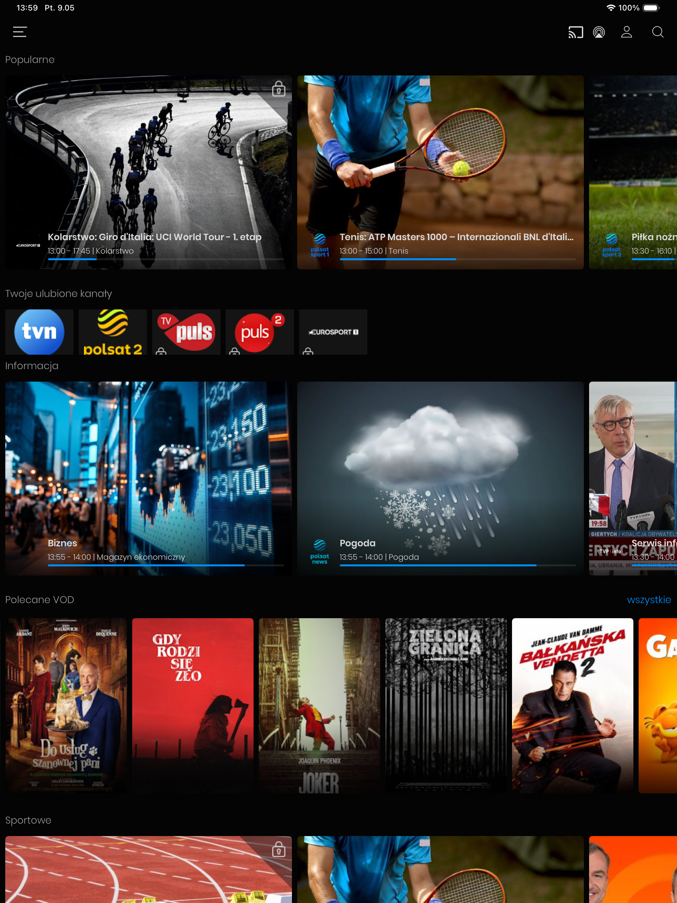Open the user profile icon
Viewport: 677px width, 903px height.
click(626, 32)
